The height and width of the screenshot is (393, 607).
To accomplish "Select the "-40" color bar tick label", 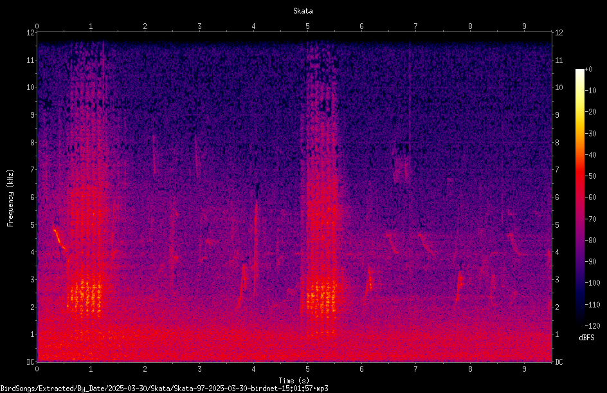I will 591,155.
